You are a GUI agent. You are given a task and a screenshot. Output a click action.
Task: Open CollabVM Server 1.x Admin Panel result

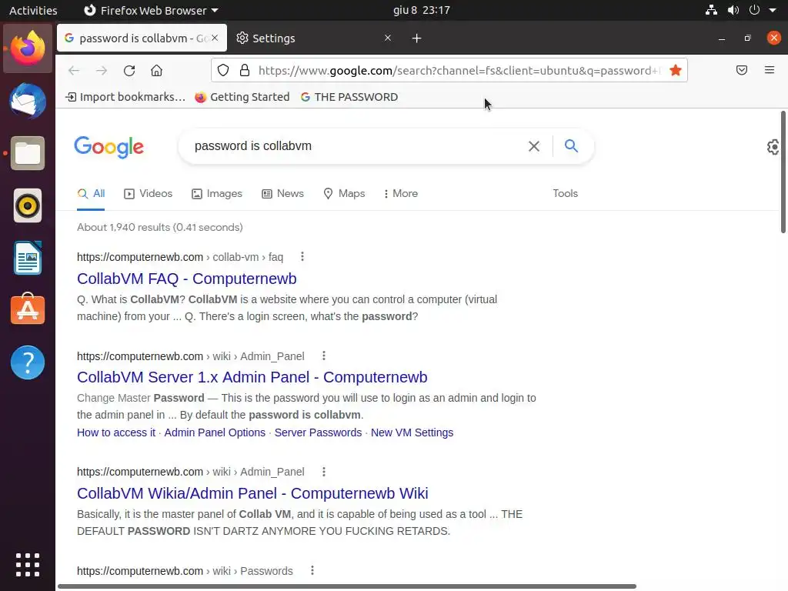(x=252, y=377)
